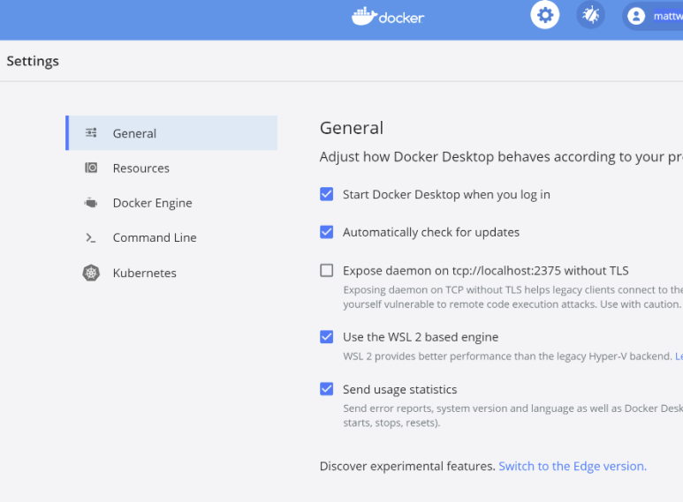Click Adjust how Docker Desktop behaves text

pyautogui.click(x=501, y=157)
